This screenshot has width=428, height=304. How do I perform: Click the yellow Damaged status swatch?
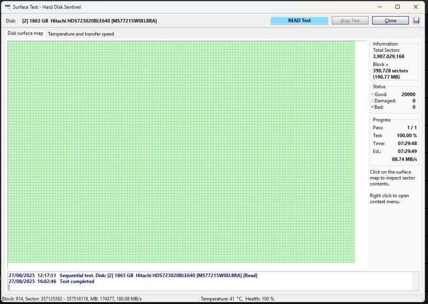click(x=372, y=100)
